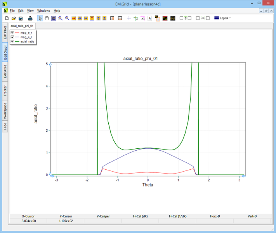Open the Windows menu
This screenshot has width=276, height=233.
click(43, 10)
